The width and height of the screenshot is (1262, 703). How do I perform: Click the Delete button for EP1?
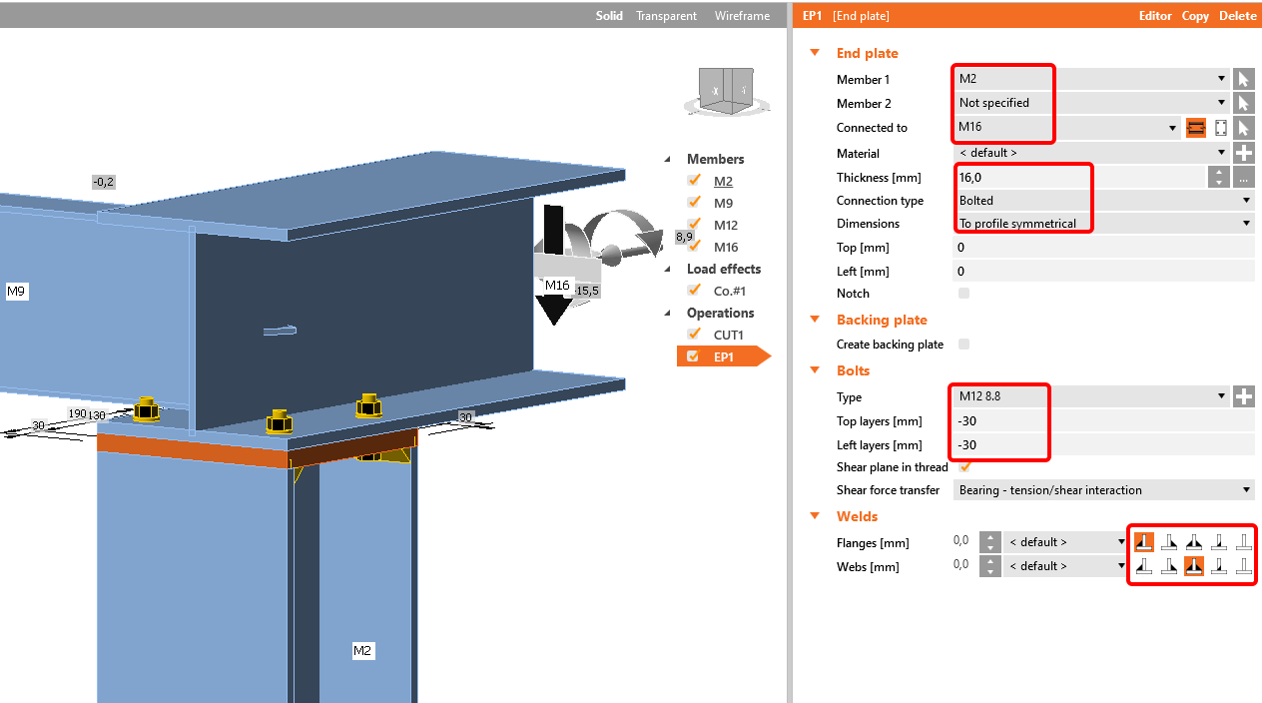pyautogui.click(x=1238, y=16)
